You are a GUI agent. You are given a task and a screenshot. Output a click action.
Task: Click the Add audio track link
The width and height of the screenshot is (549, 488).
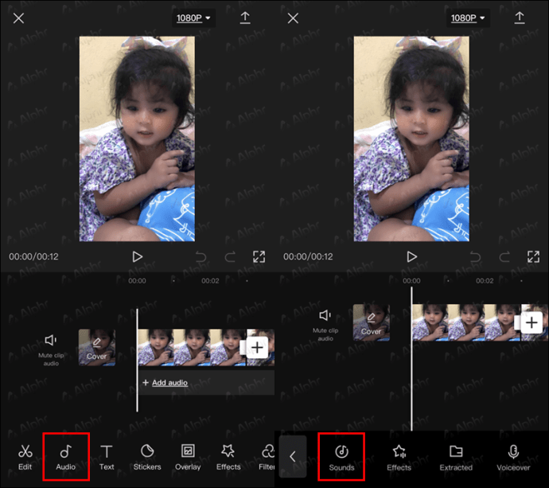coord(165,383)
